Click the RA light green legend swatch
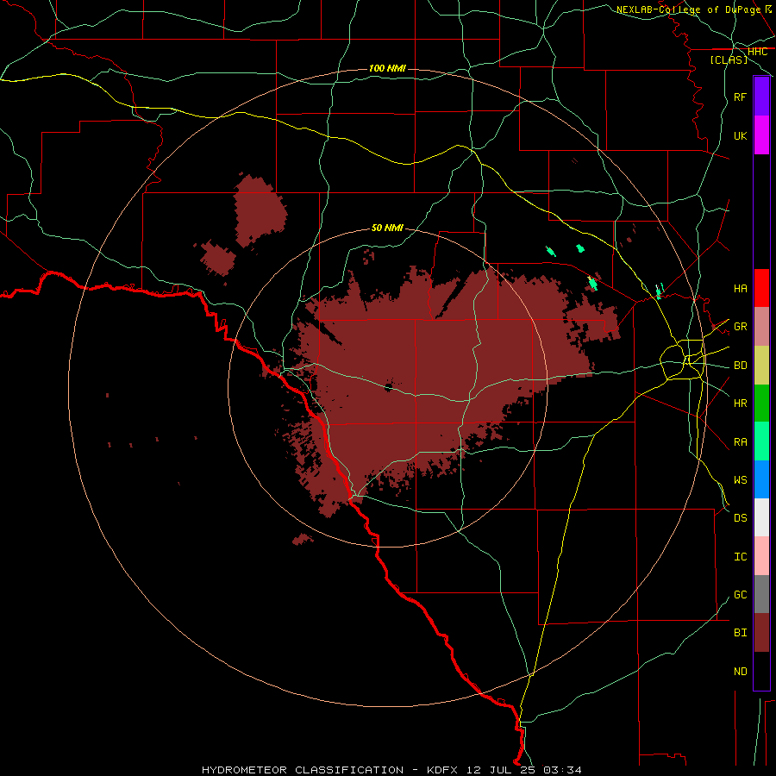The height and width of the screenshot is (776, 776). (x=761, y=441)
